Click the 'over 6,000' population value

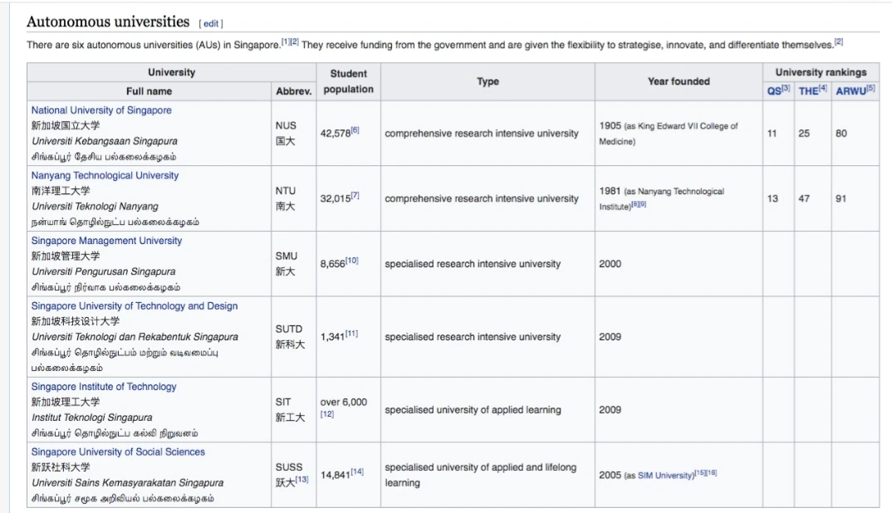coord(344,402)
